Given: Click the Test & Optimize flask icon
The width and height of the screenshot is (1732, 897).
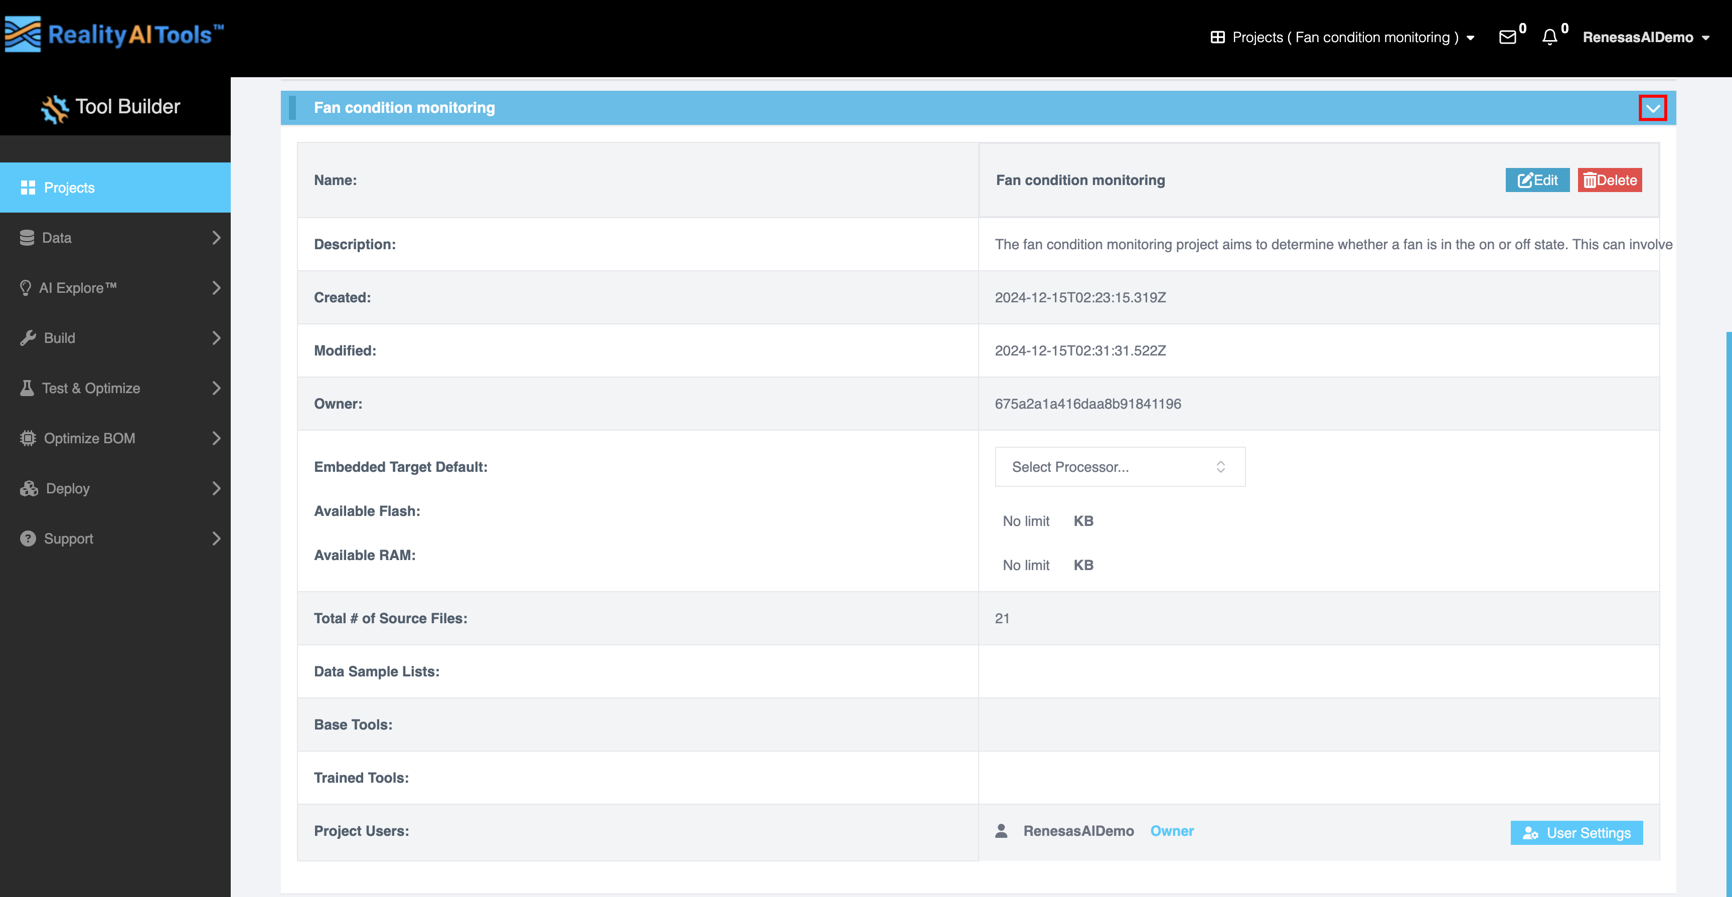Looking at the screenshot, I should (27, 388).
